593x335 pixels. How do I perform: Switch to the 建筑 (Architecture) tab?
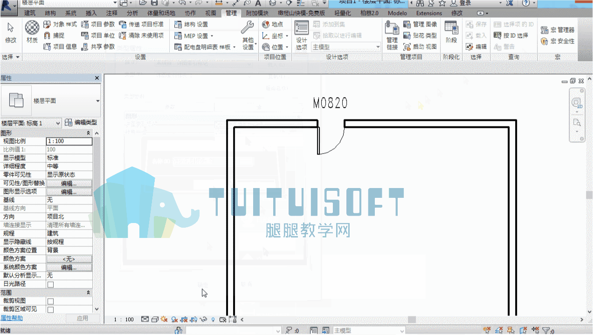coord(29,13)
